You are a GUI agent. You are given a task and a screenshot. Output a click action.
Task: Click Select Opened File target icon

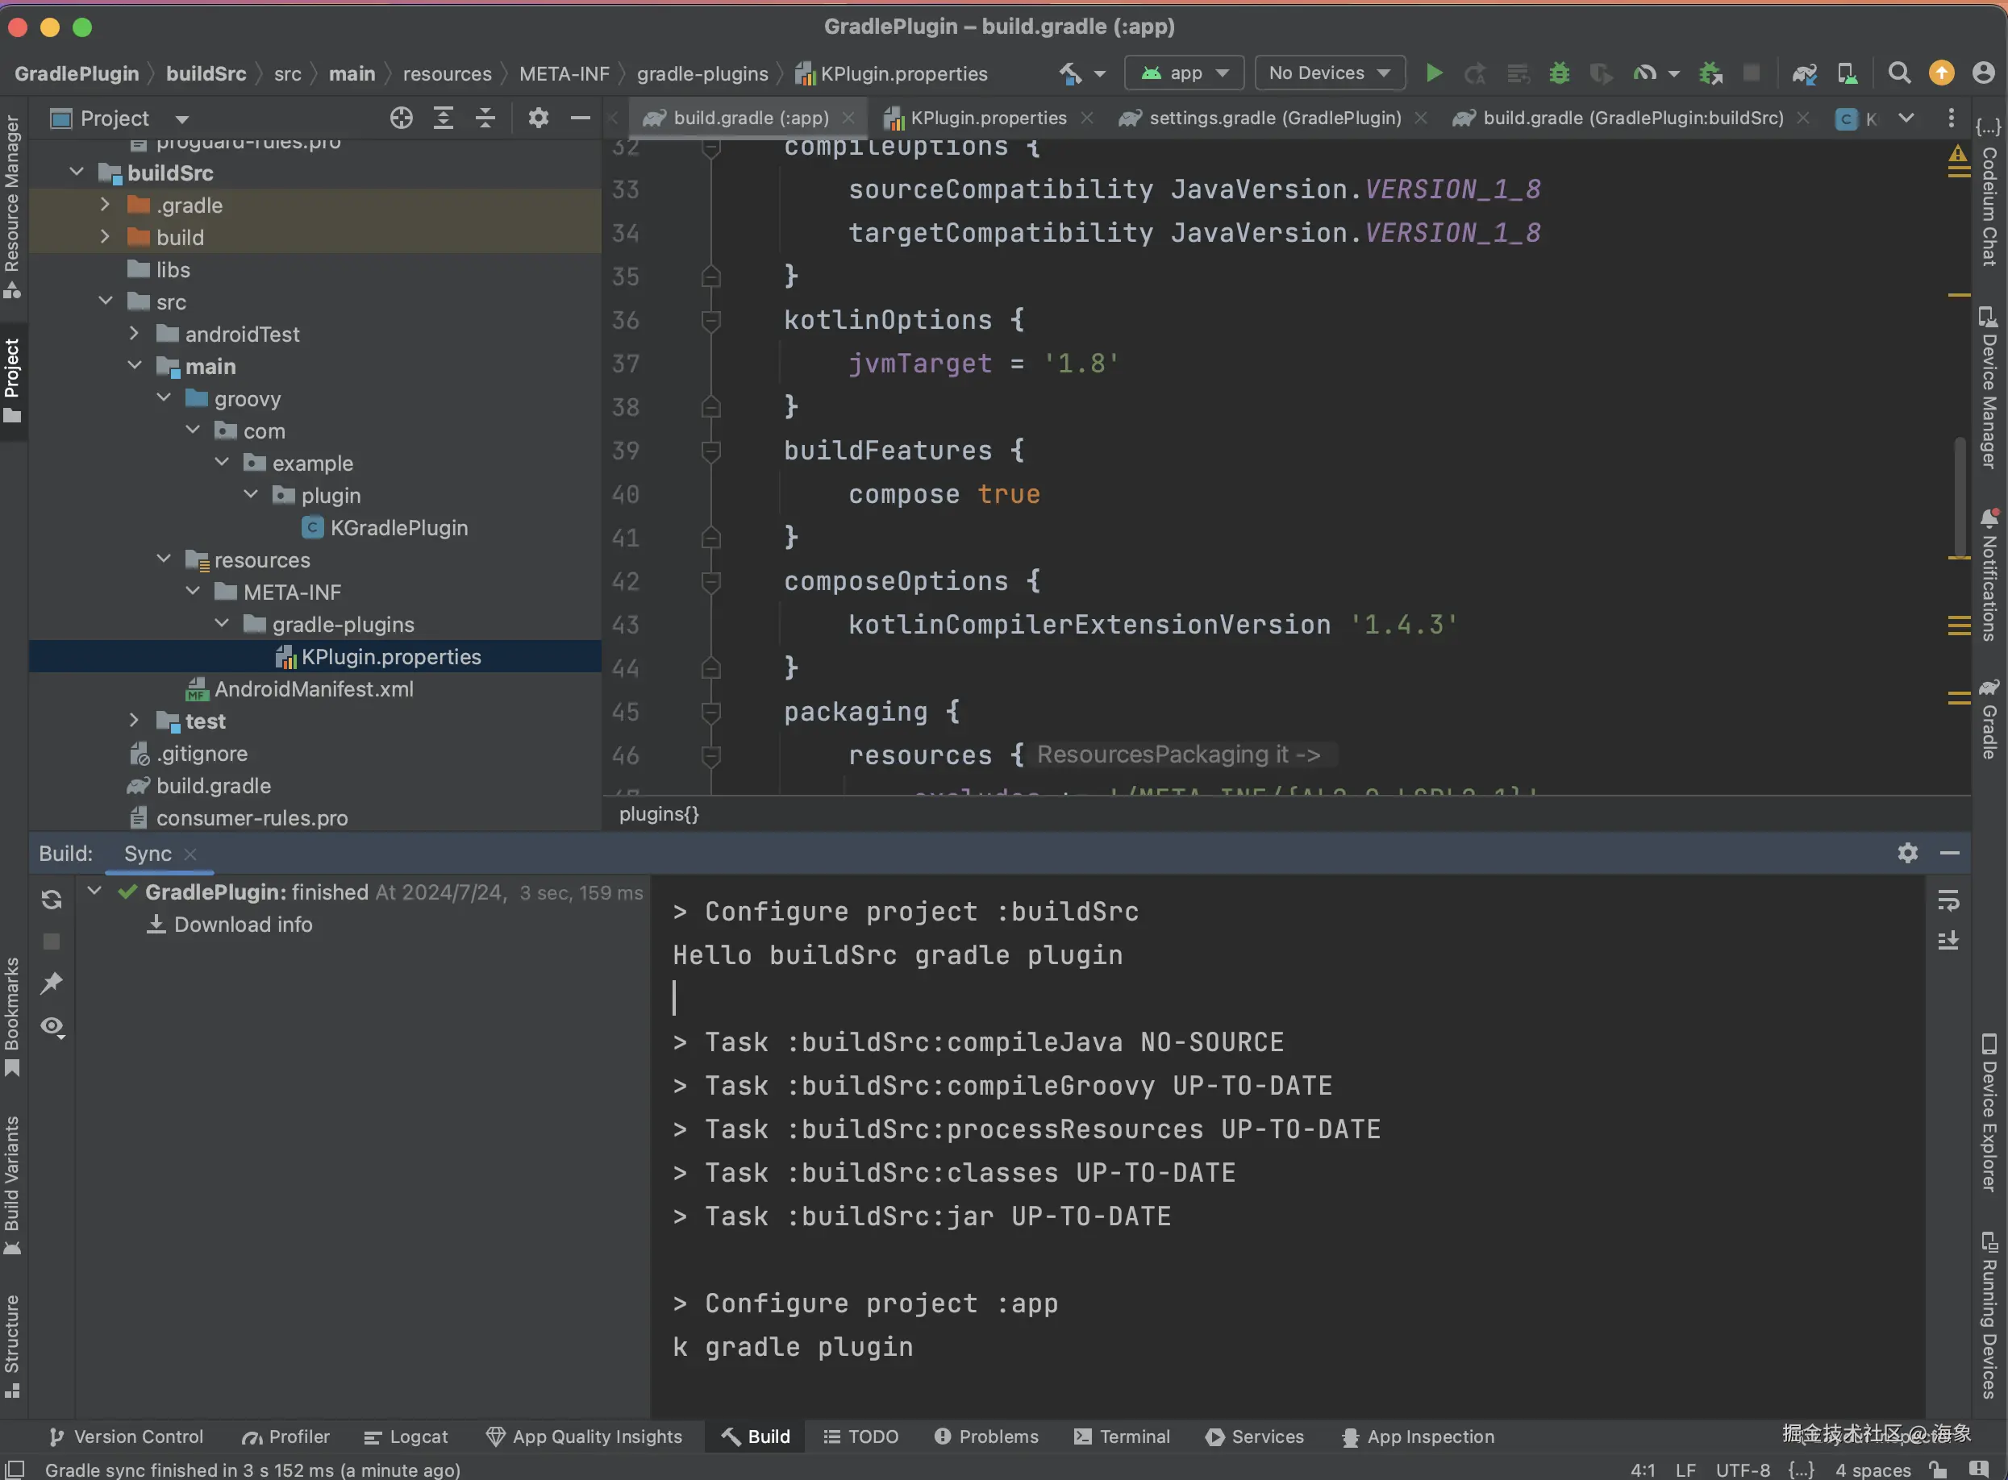[x=401, y=118]
